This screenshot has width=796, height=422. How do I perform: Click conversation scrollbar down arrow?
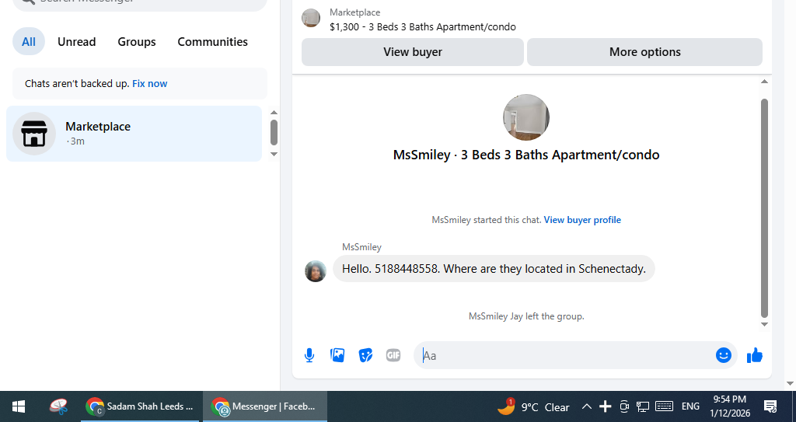click(765, 325)
